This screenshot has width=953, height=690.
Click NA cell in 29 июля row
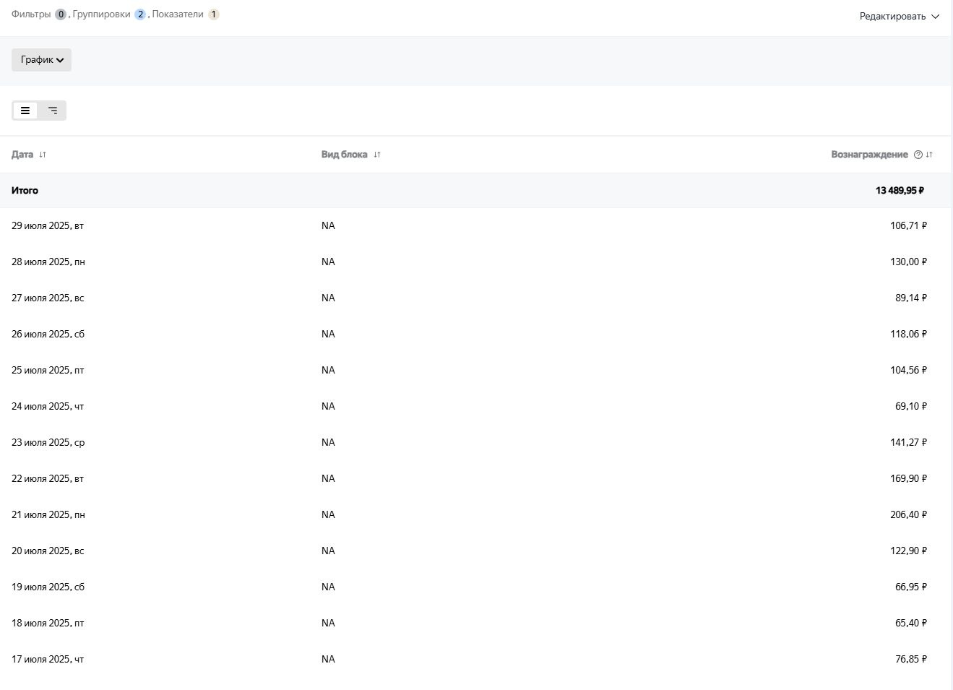(328, 225)
